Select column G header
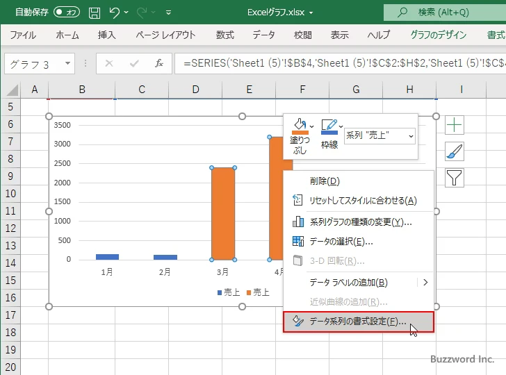 356,90
